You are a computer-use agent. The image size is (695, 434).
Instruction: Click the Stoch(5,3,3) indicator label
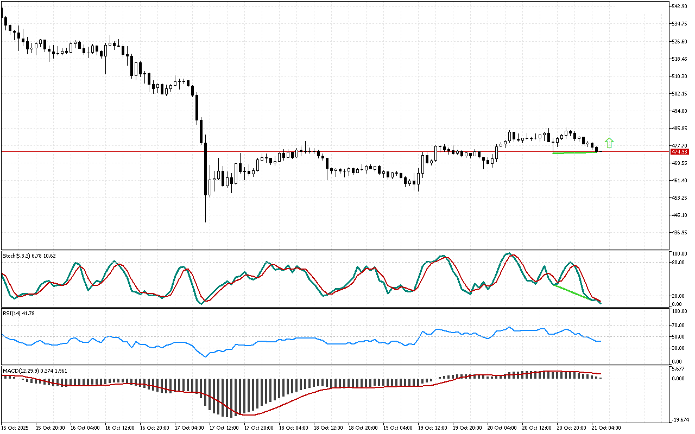pos(29,255)
